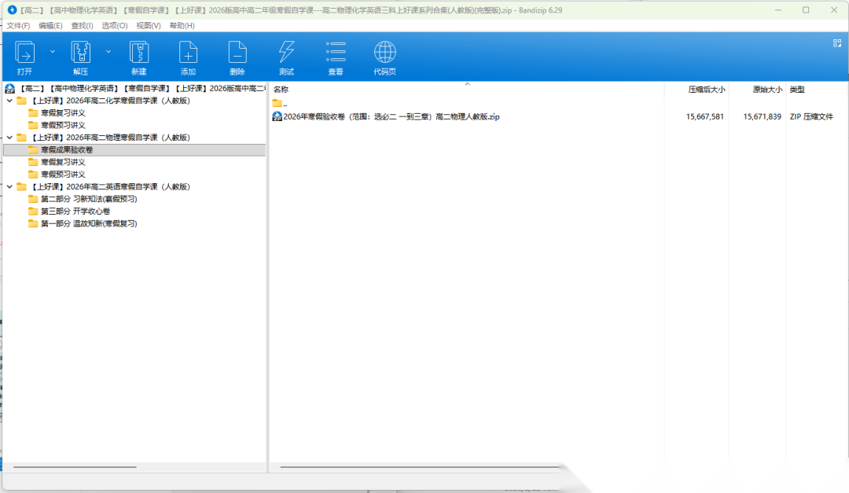Click the 新建 (New archive) icon
The width and height of the screenshot is (849, 493).
[x=139, y=53]
